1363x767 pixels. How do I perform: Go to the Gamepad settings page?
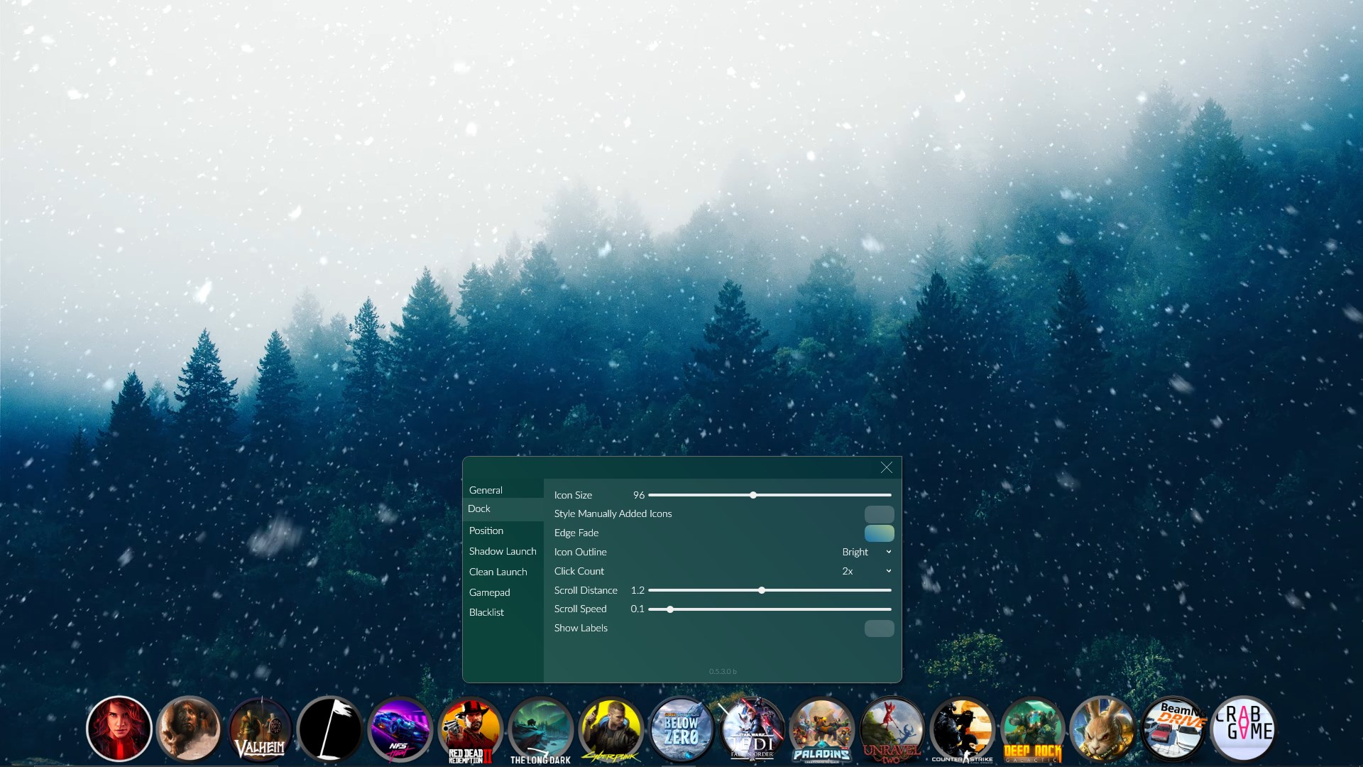[x=489, y=592]
